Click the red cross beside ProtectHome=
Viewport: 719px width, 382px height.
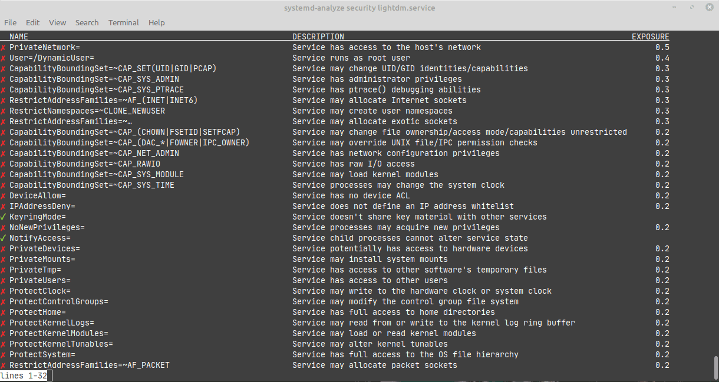(x=4, y=312)
